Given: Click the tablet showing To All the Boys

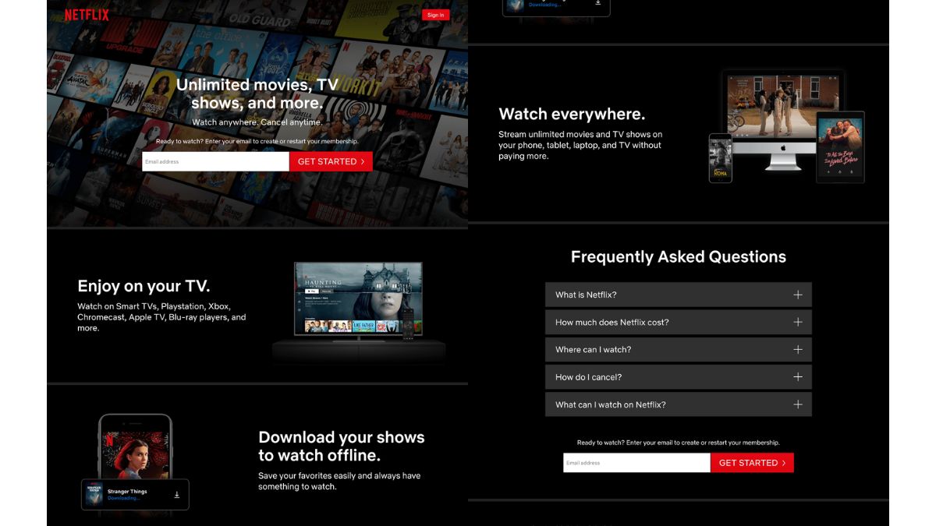Looking at the screenshot, I should (x=840, y=146).
